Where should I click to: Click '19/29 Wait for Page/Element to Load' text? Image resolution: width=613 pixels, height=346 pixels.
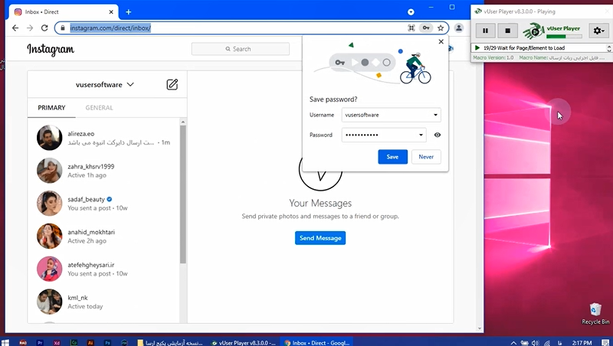[x=524, y=47]
